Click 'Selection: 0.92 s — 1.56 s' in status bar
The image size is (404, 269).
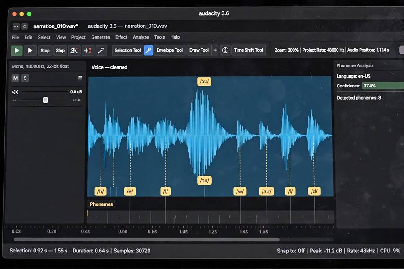click(39, 251)
